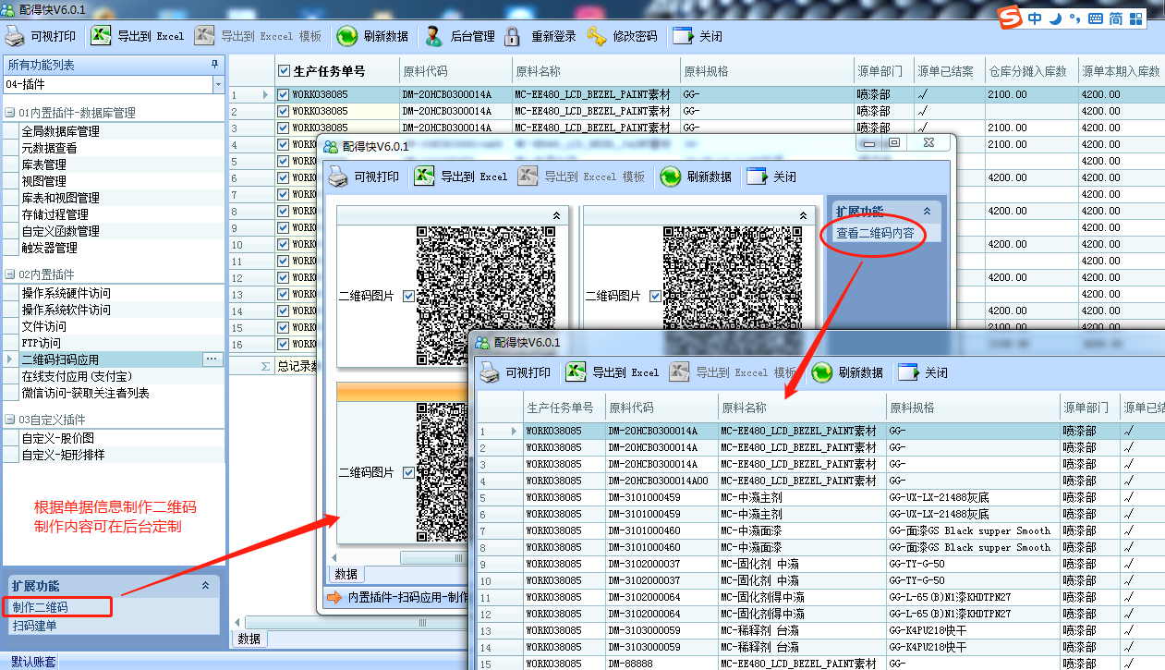Click the 关闭 icon in the main toolbar
The height and width of the screenshot is (670, 1165).
pyautogui.click(x=683, y=36)
